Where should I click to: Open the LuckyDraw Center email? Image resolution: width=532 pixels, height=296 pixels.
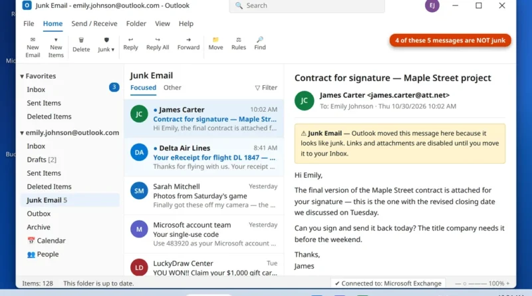pos(204,266)
